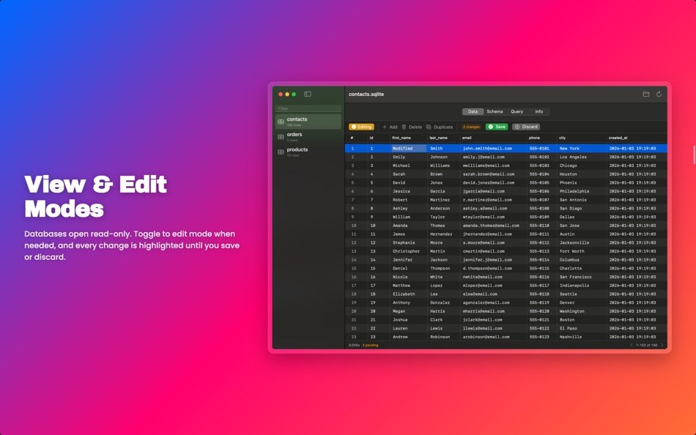Save pending changes with Save
This screenshot has width=696, height=435.
click(497, 126)
